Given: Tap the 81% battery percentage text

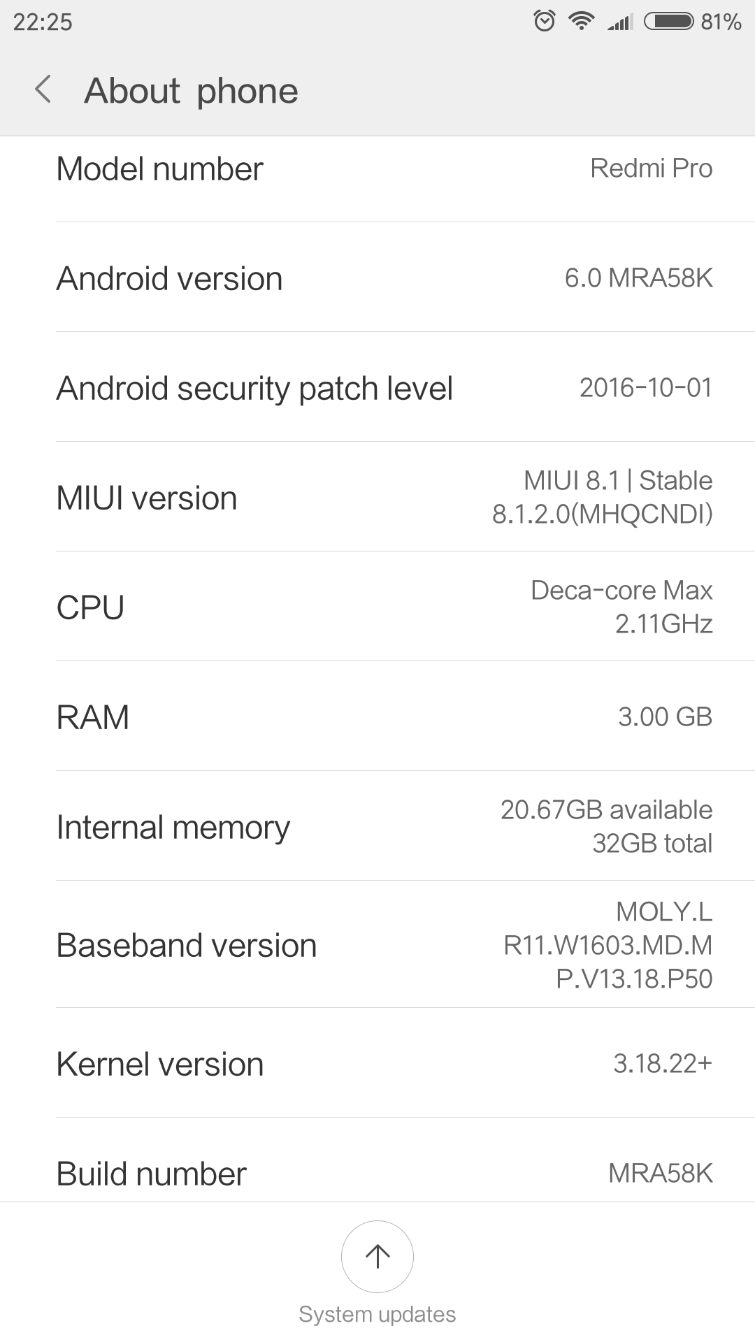Looking at the screenshot, I should click(721, 22).
